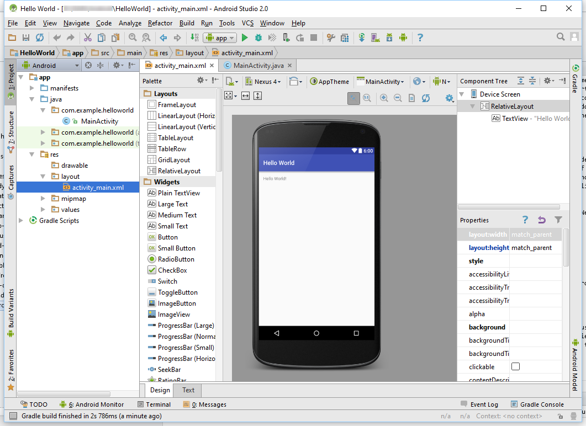Zoom out on the design preview

pyautogui.click(x=398, y=98)
